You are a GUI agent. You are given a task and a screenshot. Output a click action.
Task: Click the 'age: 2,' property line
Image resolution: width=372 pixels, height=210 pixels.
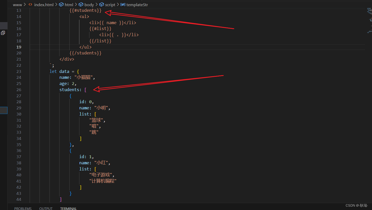(x=68, y=84)
